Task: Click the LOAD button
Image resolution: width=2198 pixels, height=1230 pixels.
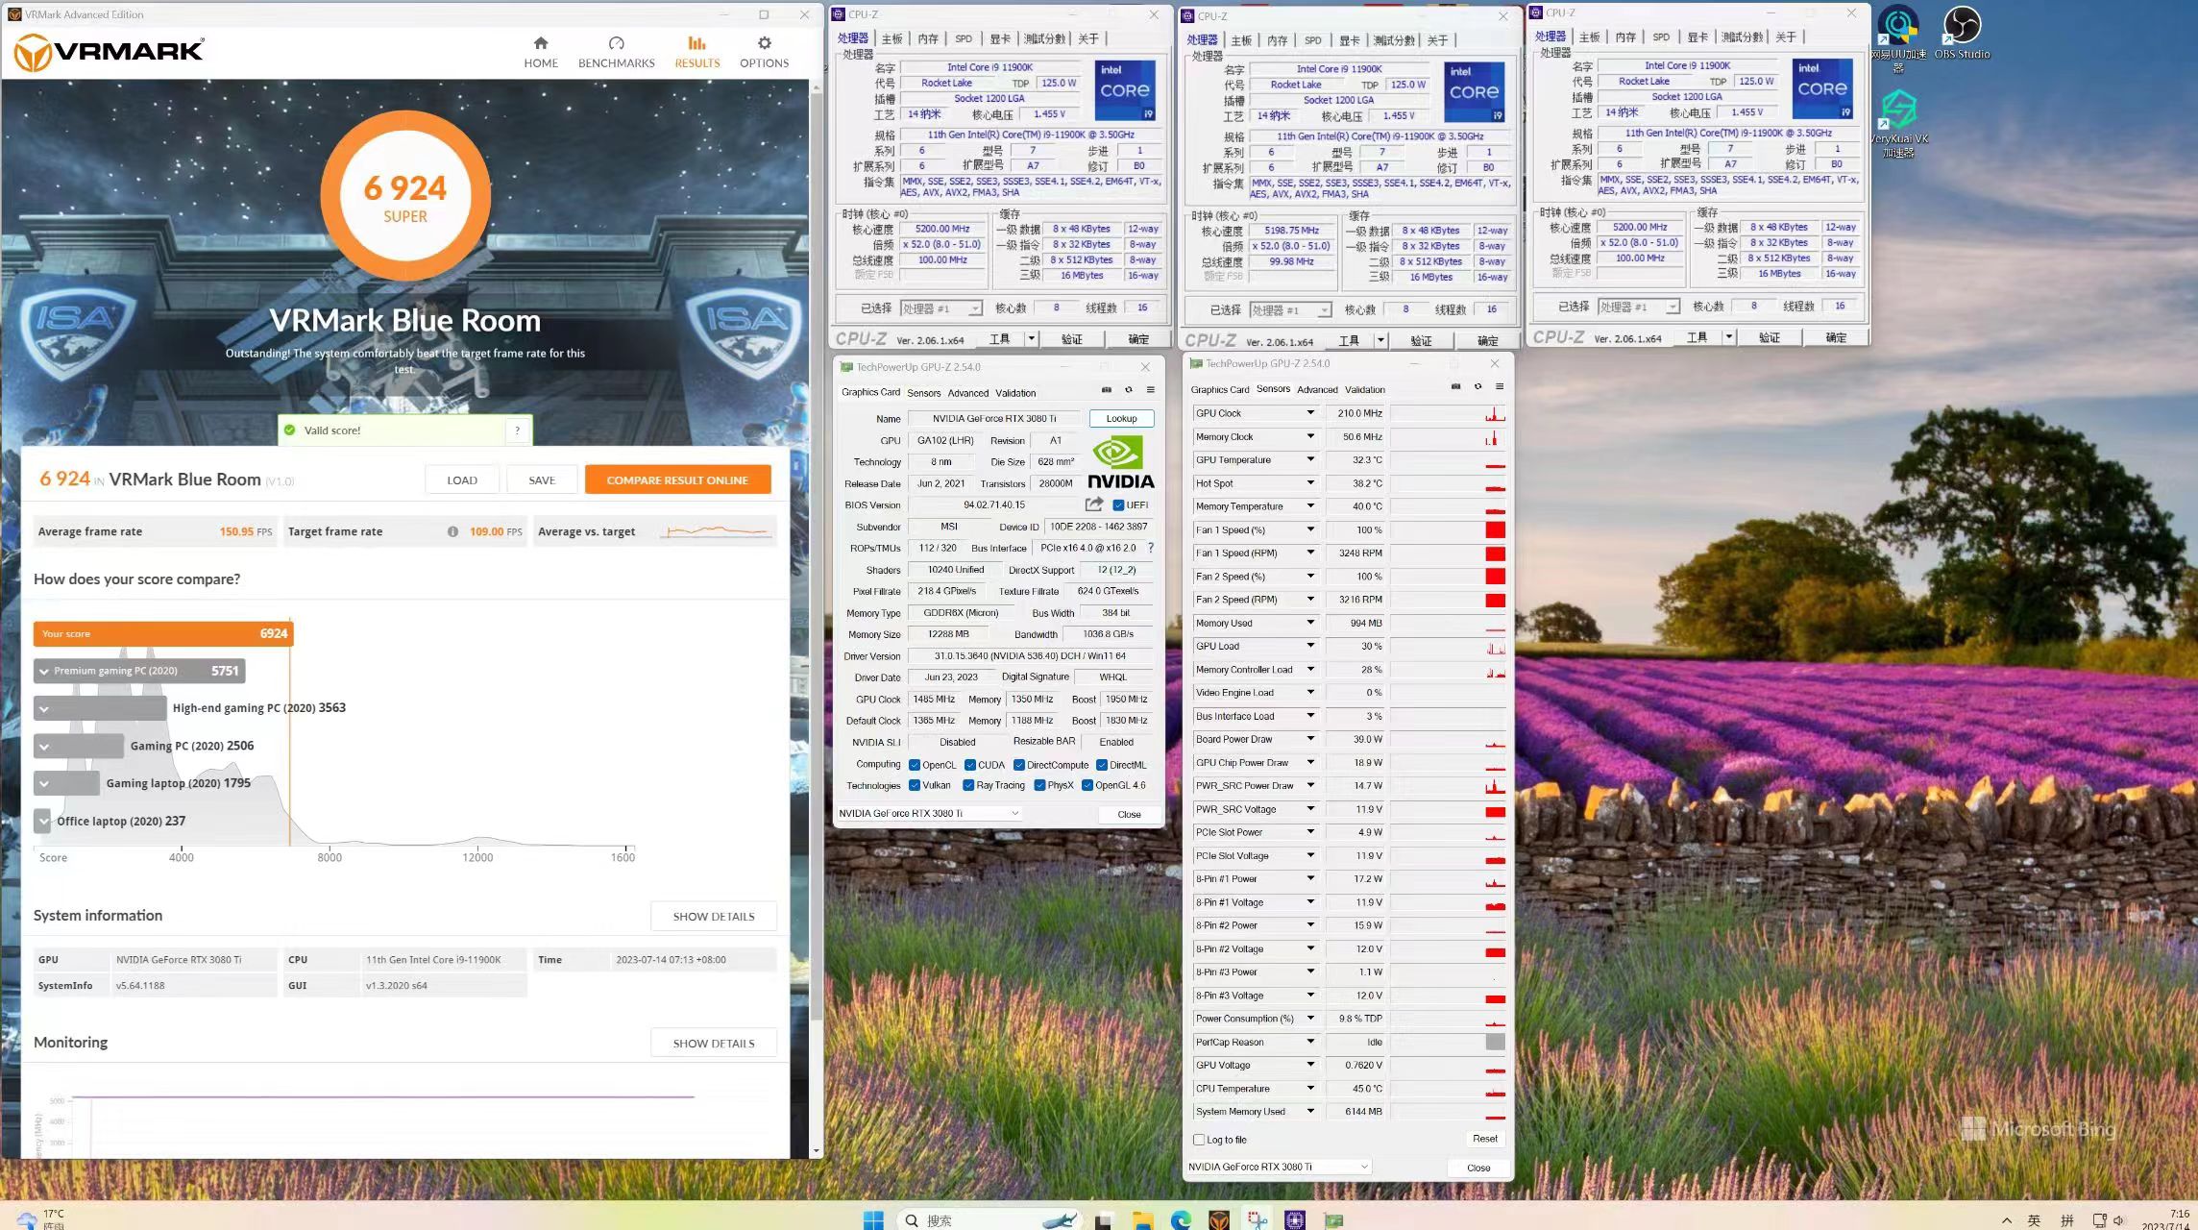Action: coord(462,480)
